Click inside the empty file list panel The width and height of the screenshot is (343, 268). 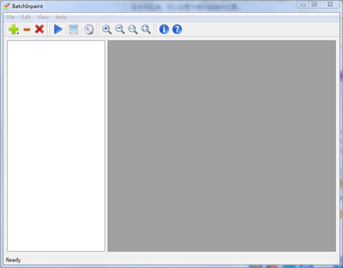pyautogui.click(x=56, y=146)
